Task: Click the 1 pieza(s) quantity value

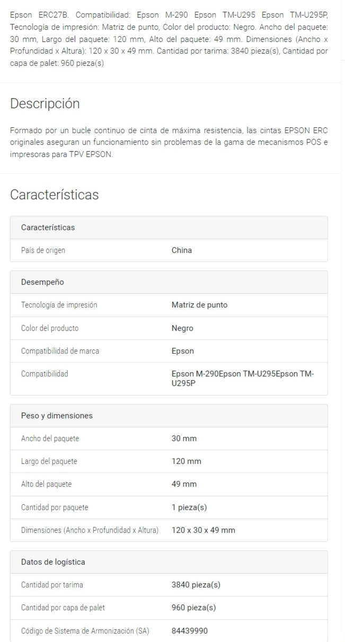Action: 189,507
